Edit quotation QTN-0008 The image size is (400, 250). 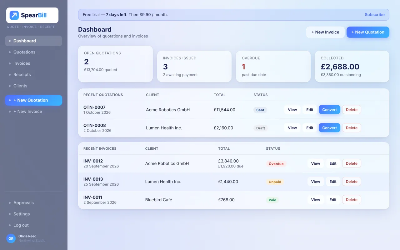pos(310,128)
